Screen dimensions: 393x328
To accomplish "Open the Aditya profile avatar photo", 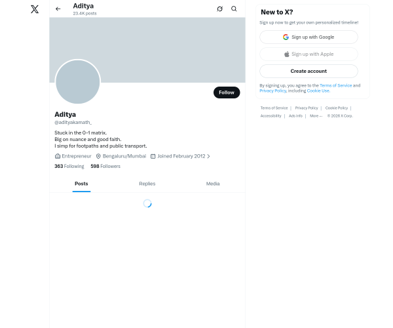I will tap(77, 82).
